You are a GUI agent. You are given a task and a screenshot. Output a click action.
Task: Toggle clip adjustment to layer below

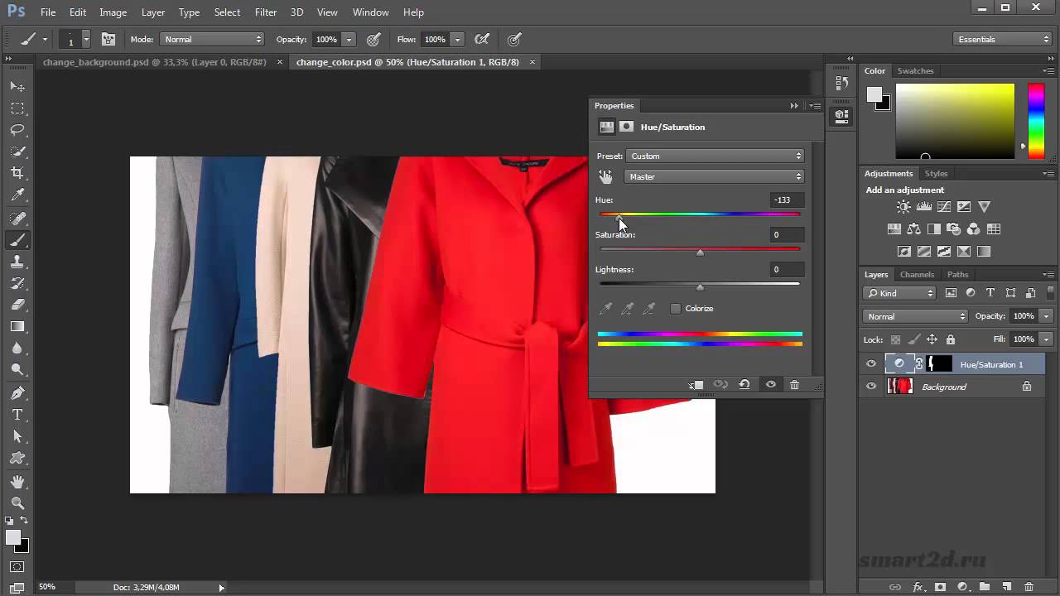pos(696,385)
